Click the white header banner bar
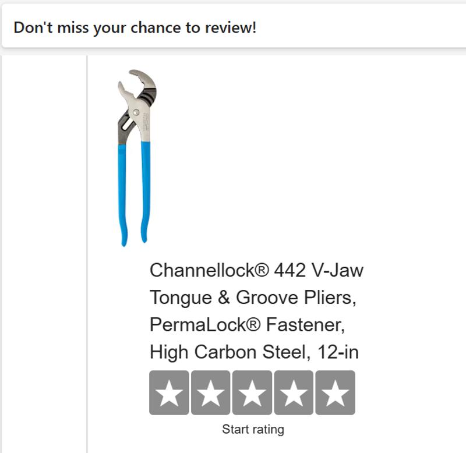 click(361, 27)
